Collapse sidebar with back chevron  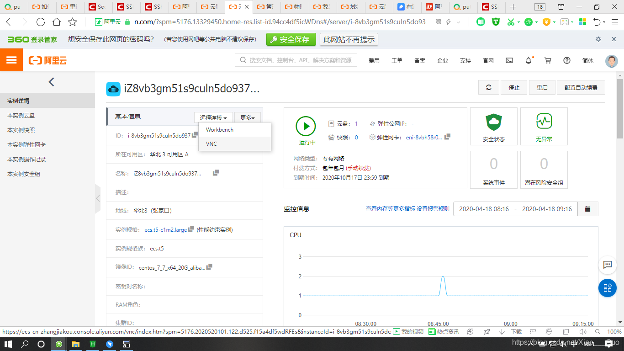(x=51, y=82)
